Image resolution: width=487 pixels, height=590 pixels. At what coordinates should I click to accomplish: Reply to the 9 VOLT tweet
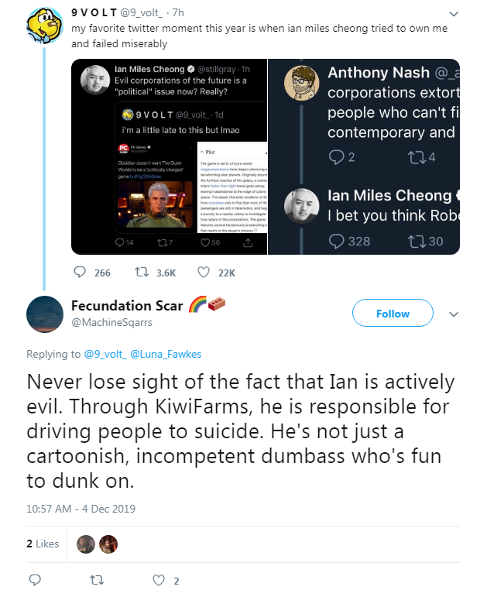pos(80,272)
